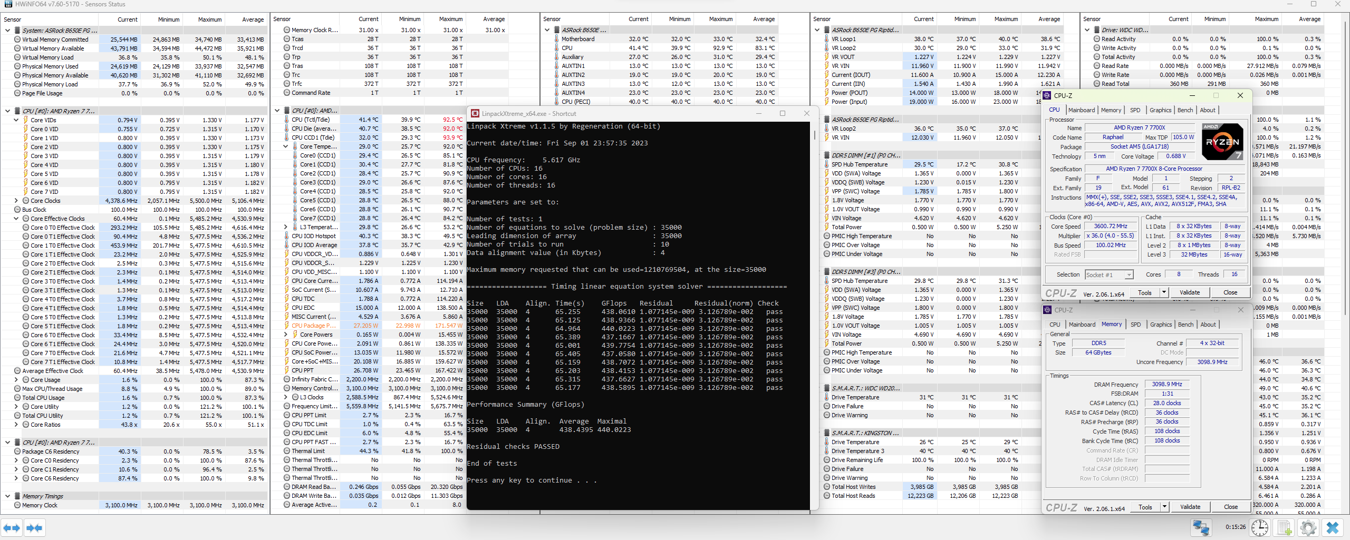Click Tools button in upper CPU-Z window
This screenshot has width=1350, height=540.
(x=1145, y=292)
